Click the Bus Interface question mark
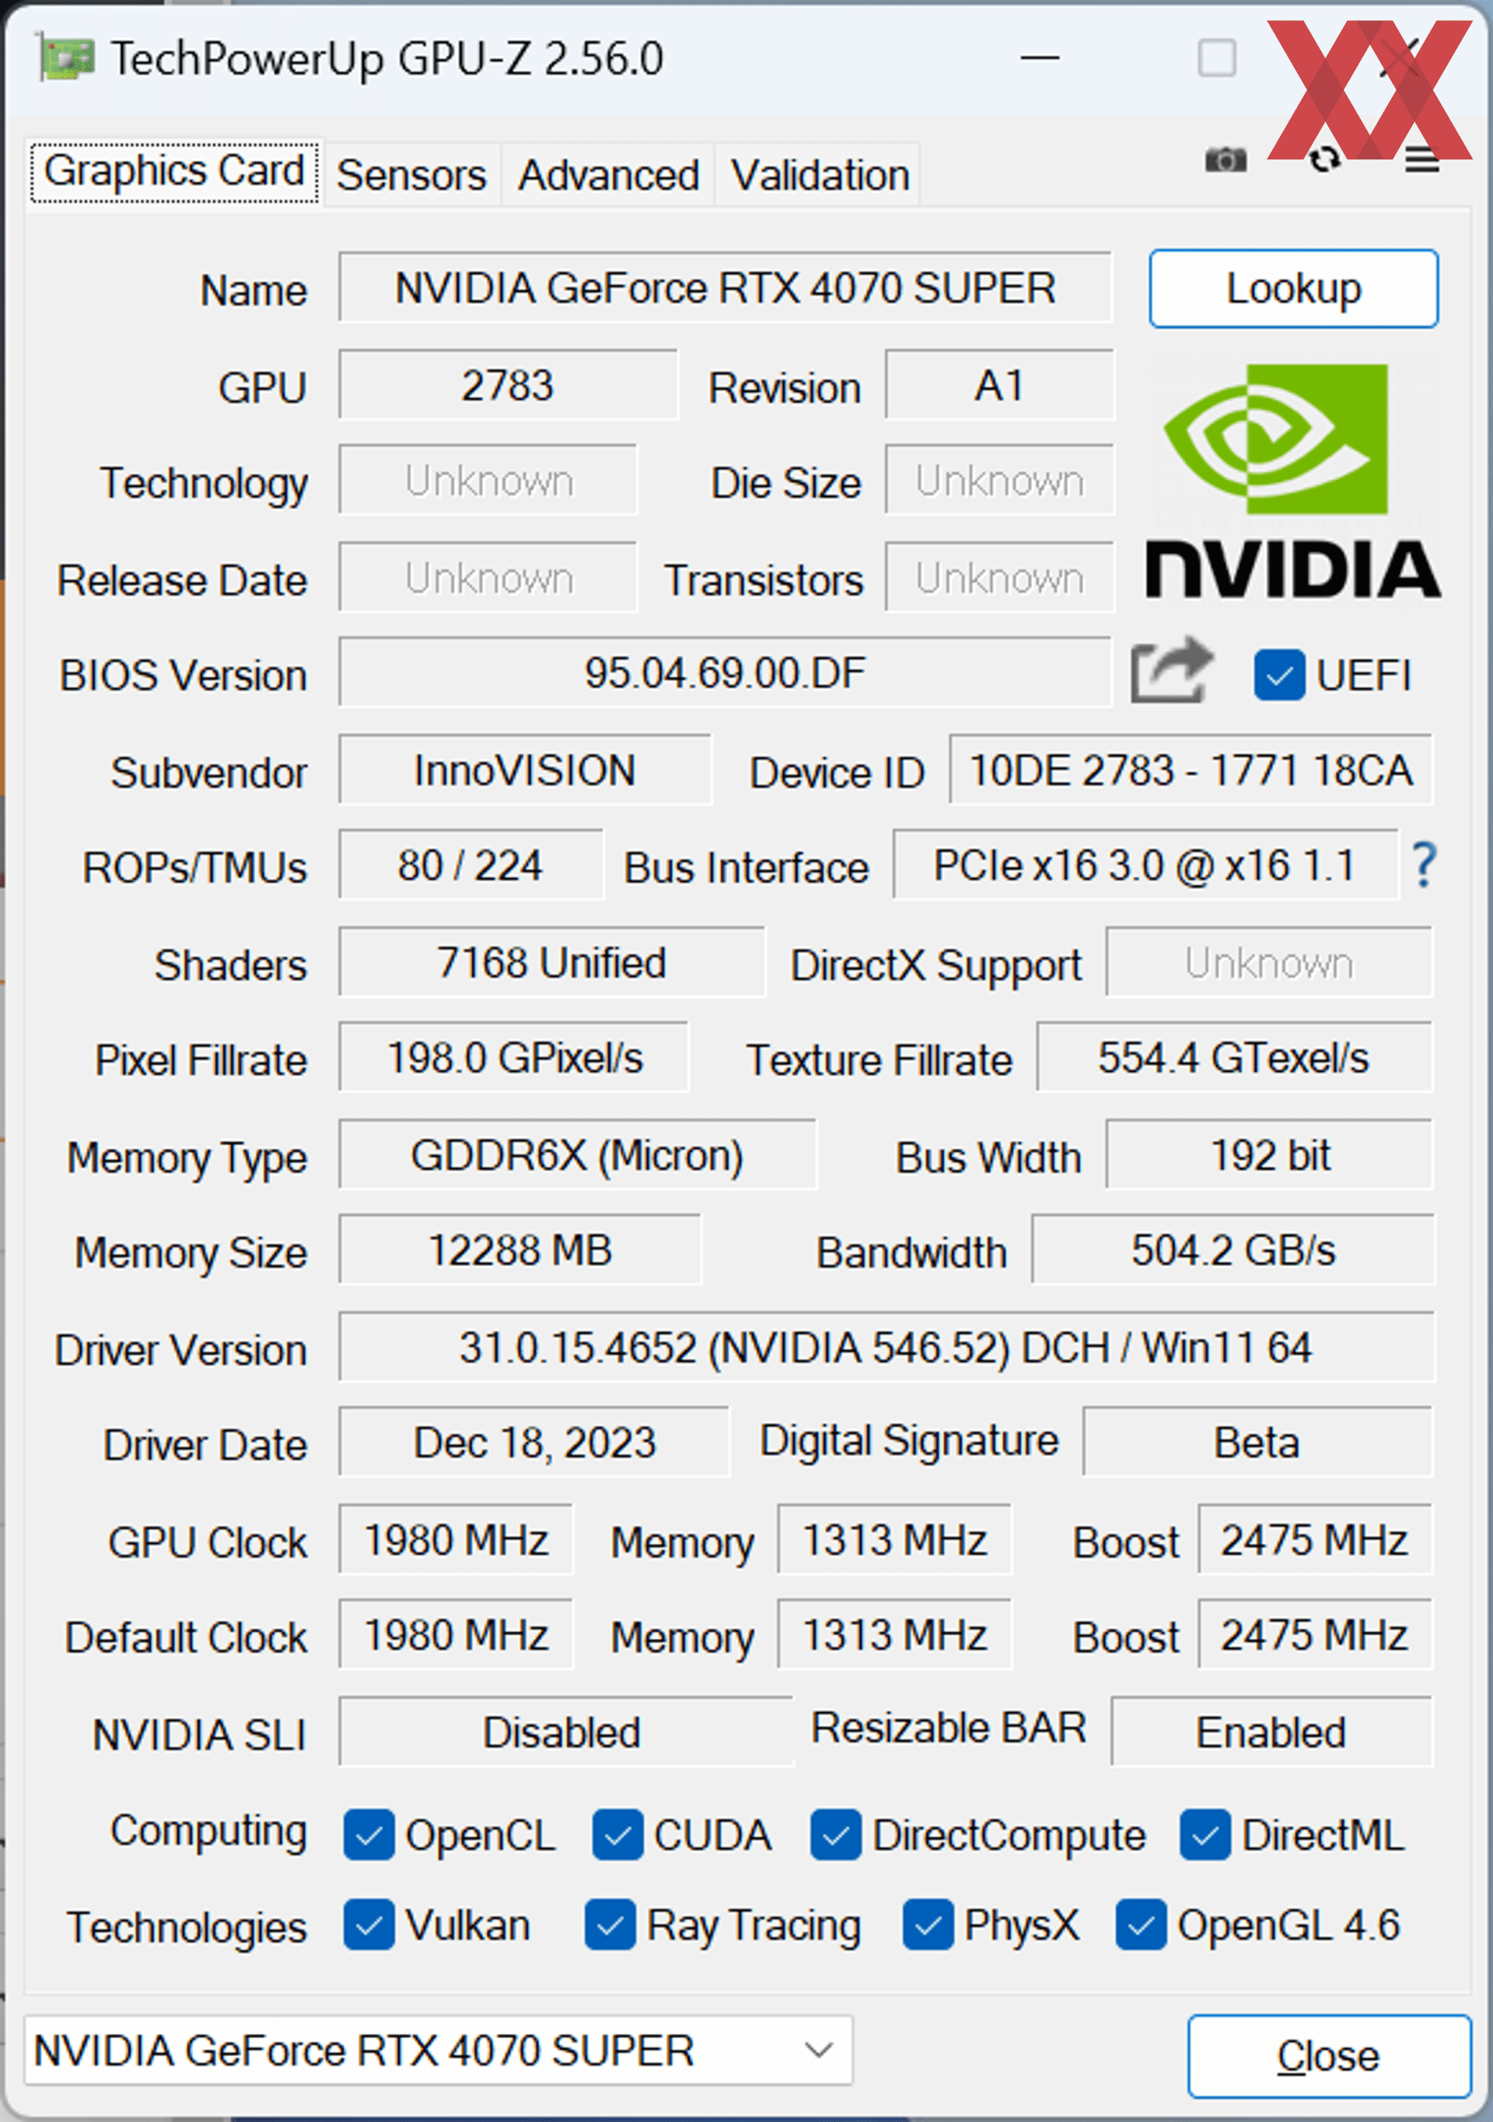 pos(1424,865)
